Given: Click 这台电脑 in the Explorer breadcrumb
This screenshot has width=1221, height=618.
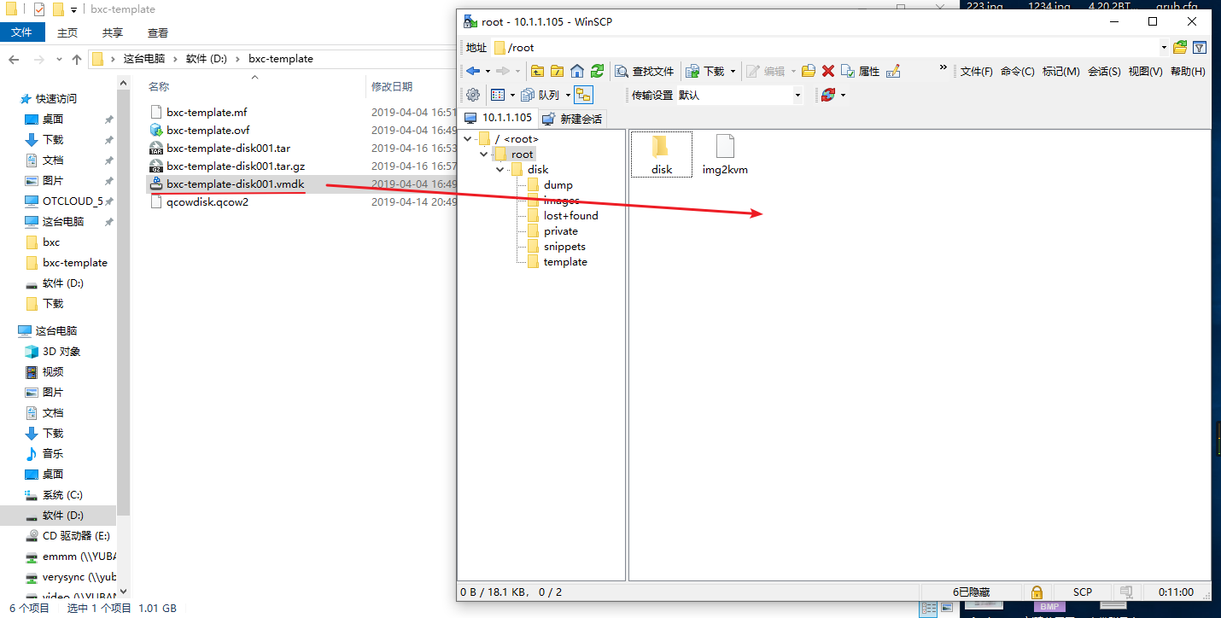Looking at the screenshot, I should (x=144, y=59).
